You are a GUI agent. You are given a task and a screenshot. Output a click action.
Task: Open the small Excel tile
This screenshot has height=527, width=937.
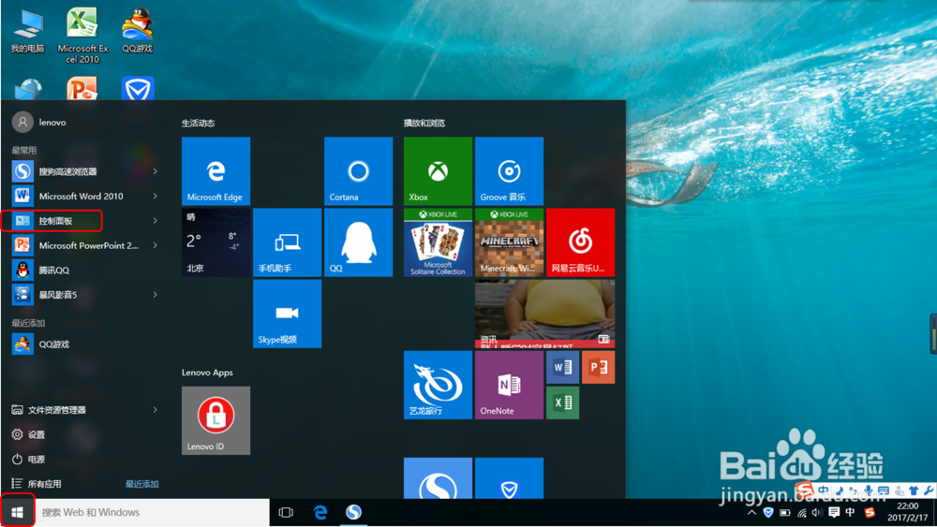(562, 403)
